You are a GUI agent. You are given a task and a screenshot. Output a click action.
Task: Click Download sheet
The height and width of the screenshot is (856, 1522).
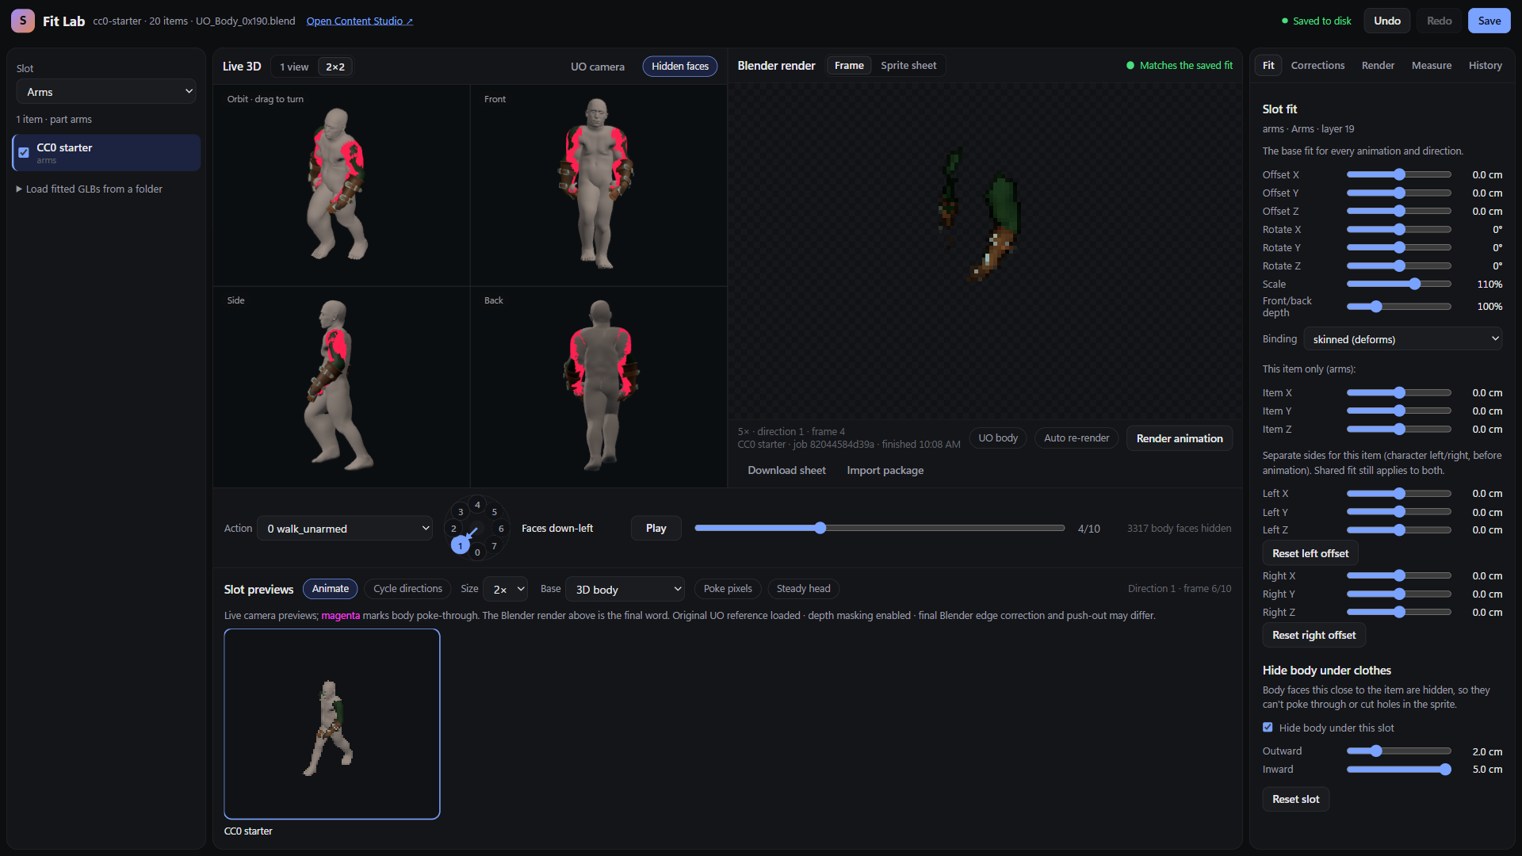tap(786, 470)
